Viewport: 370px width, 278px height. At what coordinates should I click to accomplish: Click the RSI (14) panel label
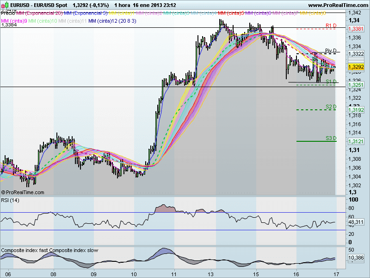point(11,200)
